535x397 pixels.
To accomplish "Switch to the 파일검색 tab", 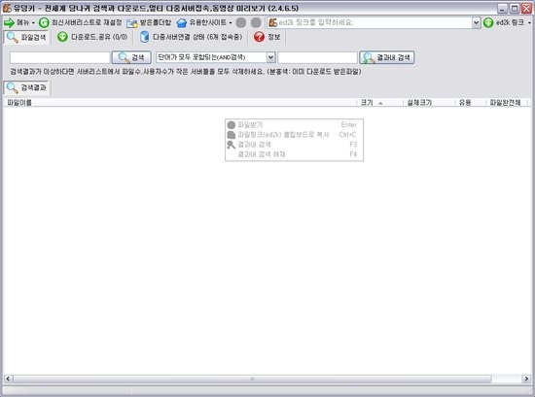I will click(x=26, y=37).
